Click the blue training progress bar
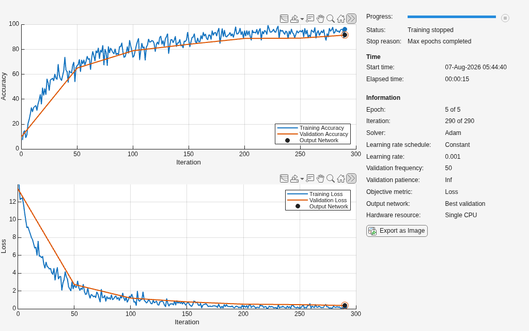 tap(452, 17)
